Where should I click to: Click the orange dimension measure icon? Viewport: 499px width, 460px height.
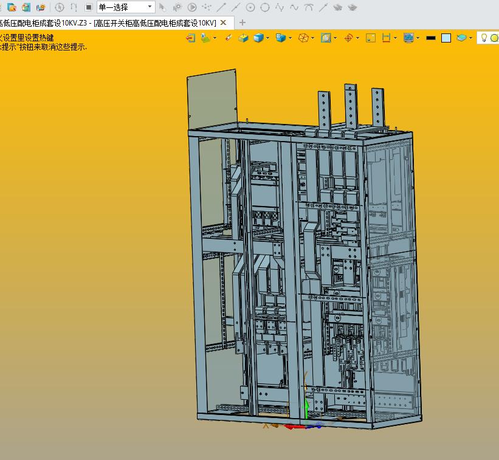[386, 38]
